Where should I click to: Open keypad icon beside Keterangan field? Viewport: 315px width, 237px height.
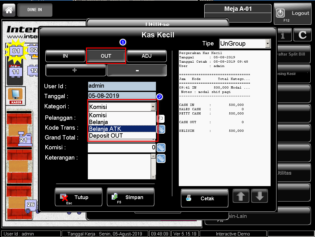tap(161, 158)
